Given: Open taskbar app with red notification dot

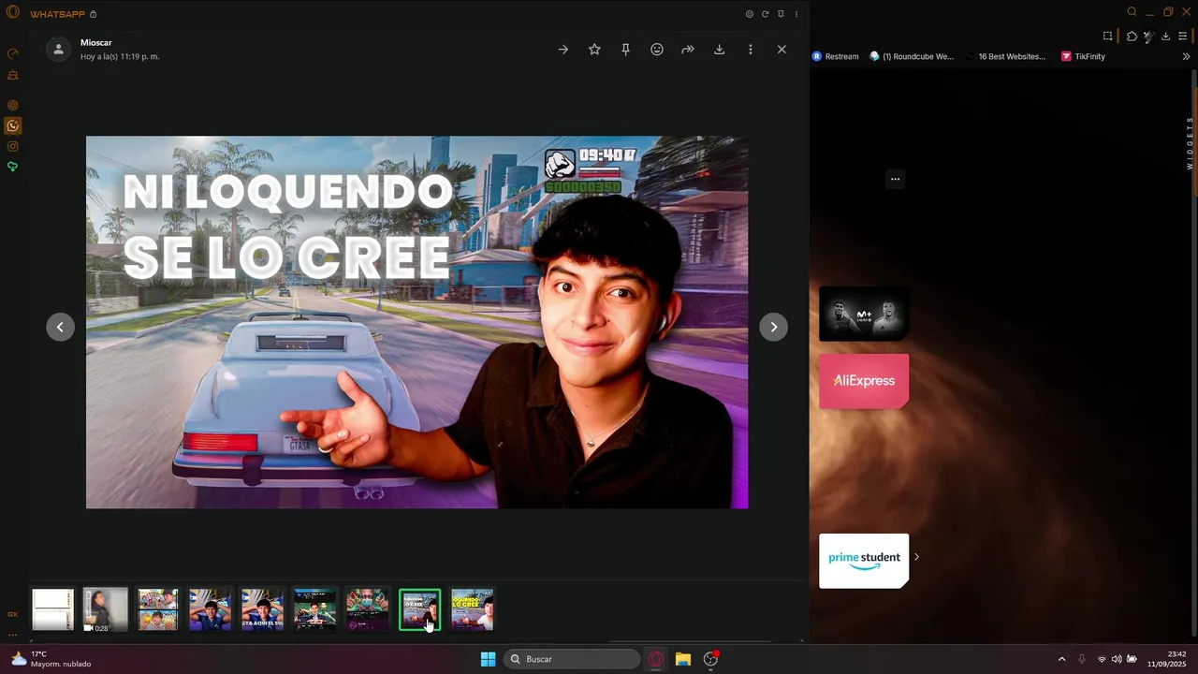Looking at the screenshot, I should (x=710, y=659).
